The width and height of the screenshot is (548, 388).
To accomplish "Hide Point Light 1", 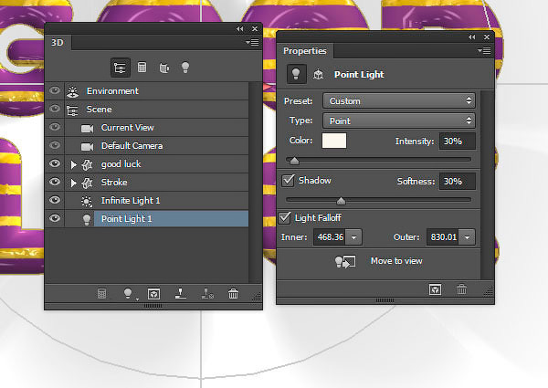I will [x=55, y=218].
